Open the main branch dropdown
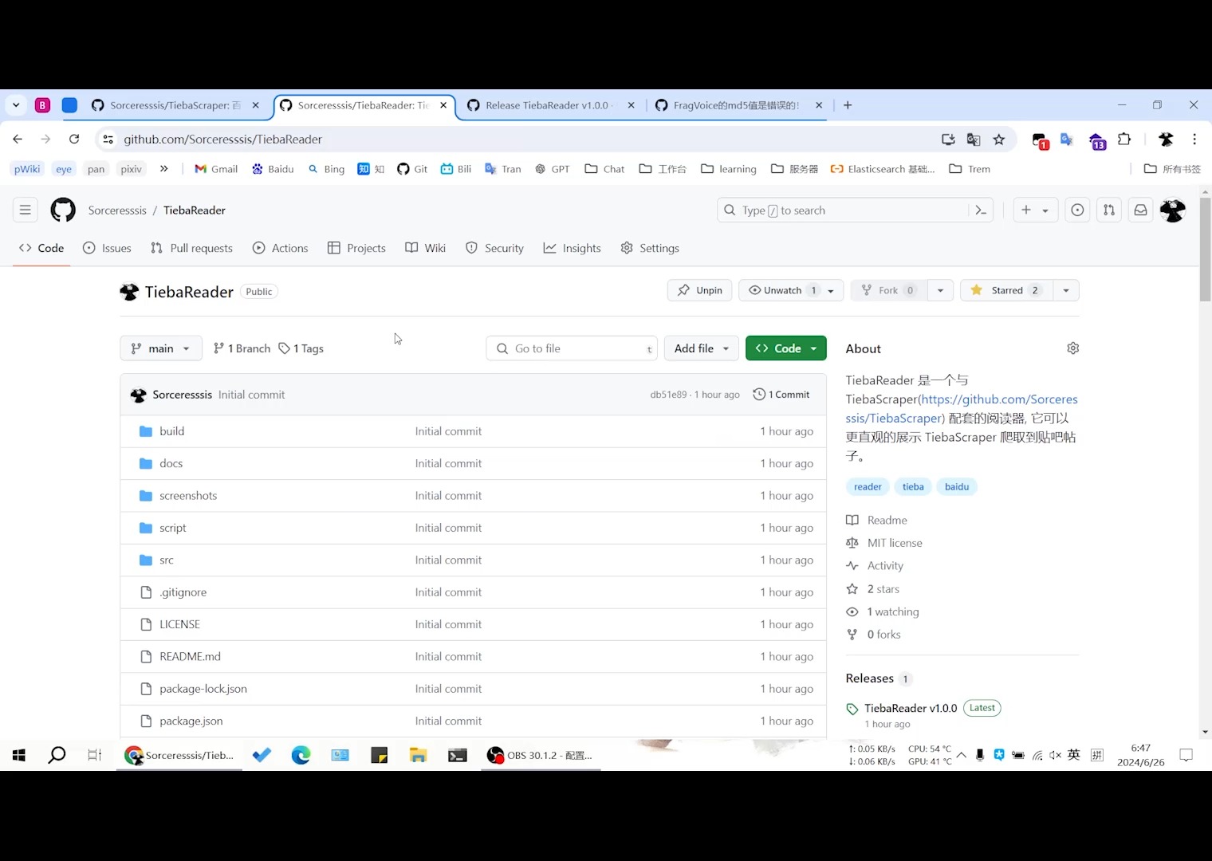 (x=161, y=348)
